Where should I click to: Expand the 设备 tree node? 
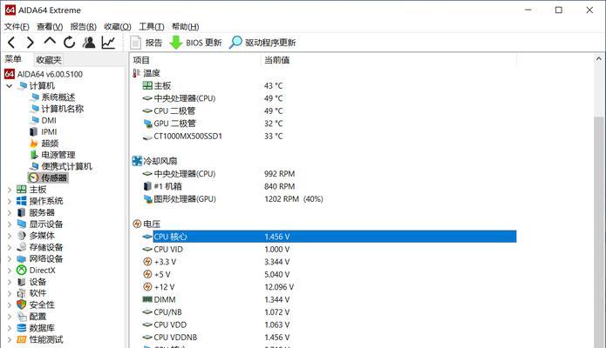10,282
